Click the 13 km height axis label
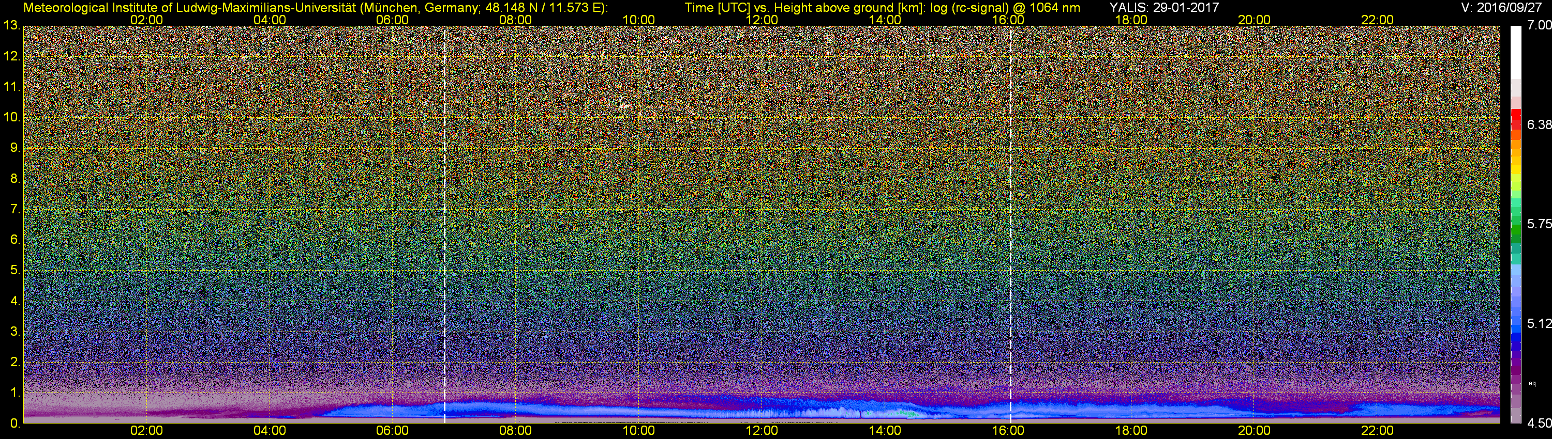1552x439 pixels. [11, 26]
